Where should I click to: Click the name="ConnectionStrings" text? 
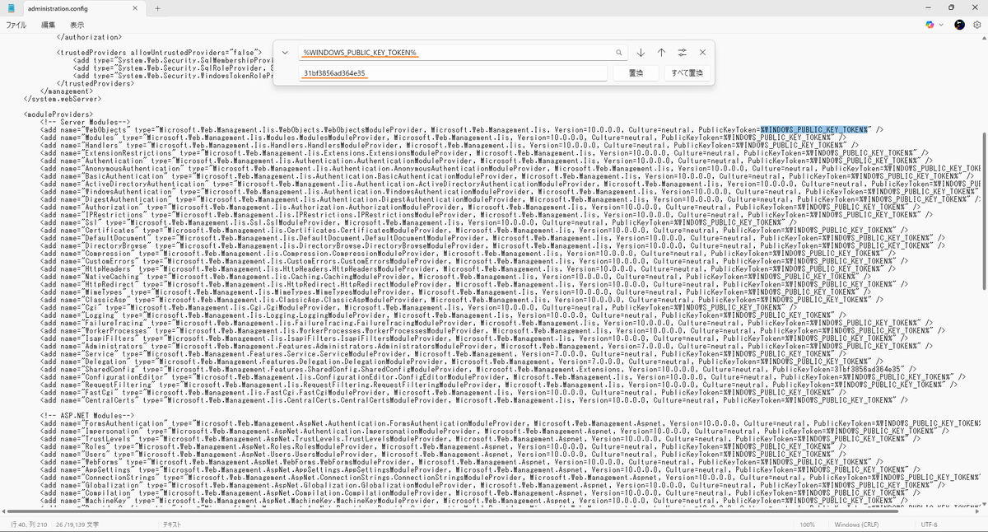[x=110, y=476]
